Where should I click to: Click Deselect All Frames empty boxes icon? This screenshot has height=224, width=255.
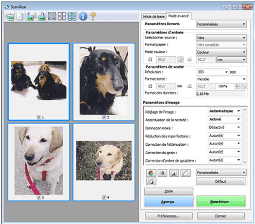[62, 16]
